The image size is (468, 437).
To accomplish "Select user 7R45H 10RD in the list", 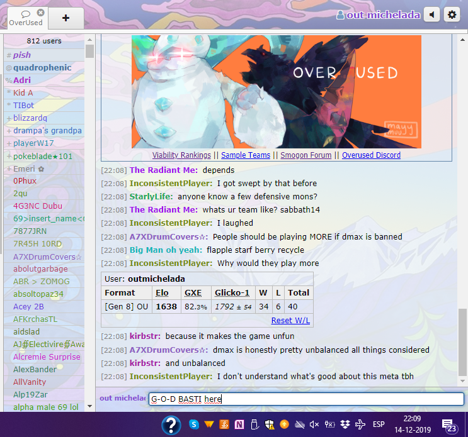I will (44, 244).
